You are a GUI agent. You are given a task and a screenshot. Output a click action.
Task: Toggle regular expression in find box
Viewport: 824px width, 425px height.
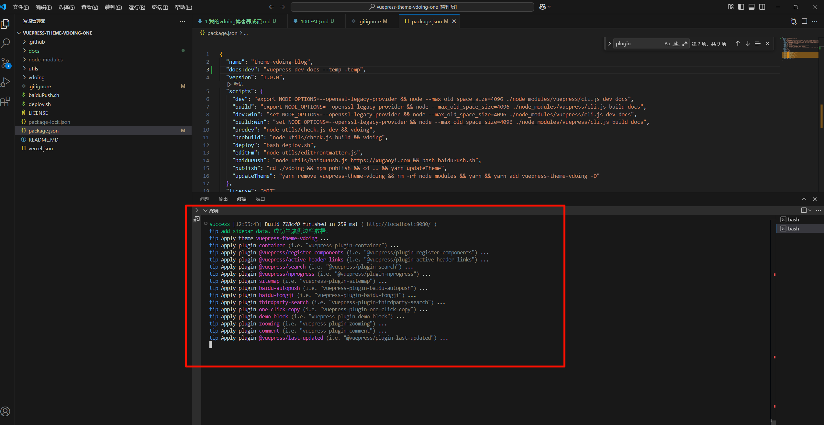point(685,44)
